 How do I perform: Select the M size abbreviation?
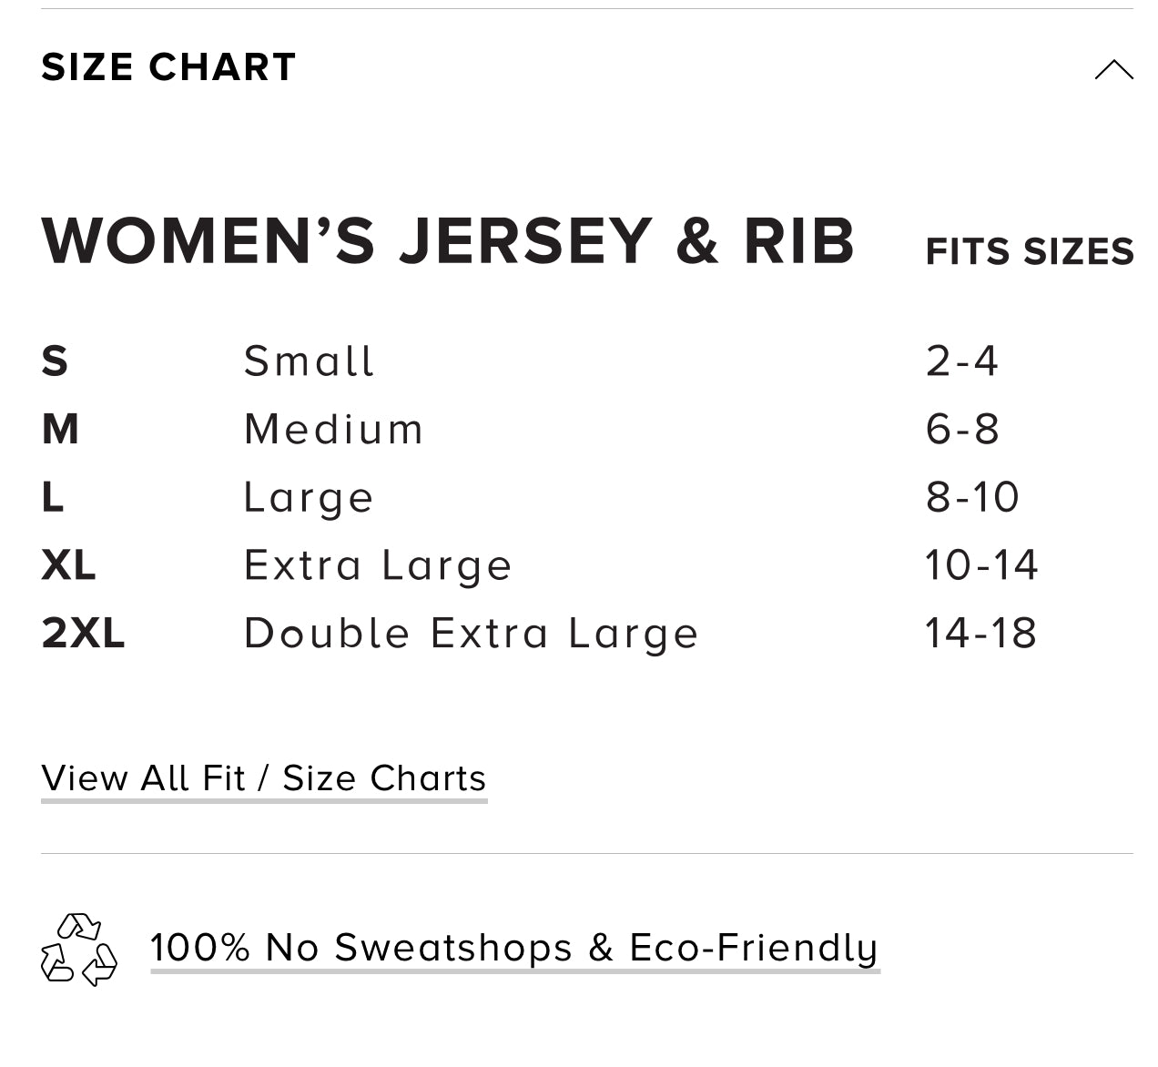(60, 429)
